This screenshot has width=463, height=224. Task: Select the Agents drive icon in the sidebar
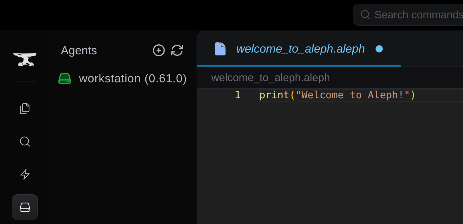point(25,207)
